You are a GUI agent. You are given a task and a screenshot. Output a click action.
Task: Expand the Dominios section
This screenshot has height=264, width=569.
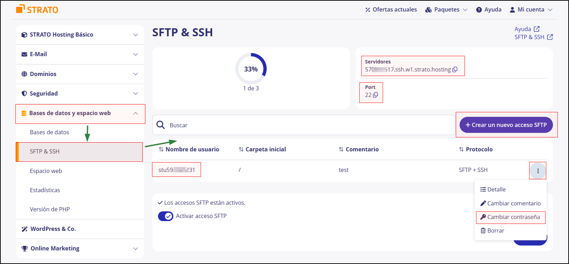[80, 74]
